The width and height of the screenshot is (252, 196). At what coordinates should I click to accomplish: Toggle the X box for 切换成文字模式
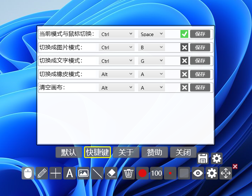184,61
